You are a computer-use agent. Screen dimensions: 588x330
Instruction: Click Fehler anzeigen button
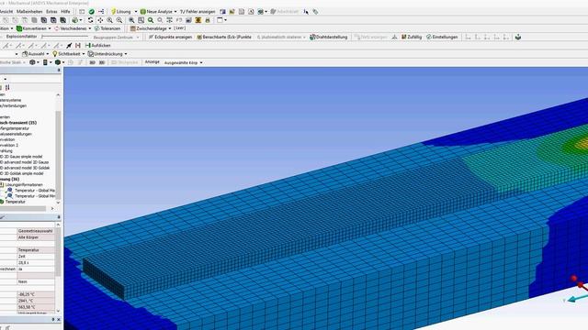click(198, 12)
